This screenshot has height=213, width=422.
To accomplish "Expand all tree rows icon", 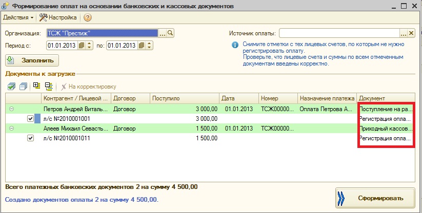I will point(36,87).
